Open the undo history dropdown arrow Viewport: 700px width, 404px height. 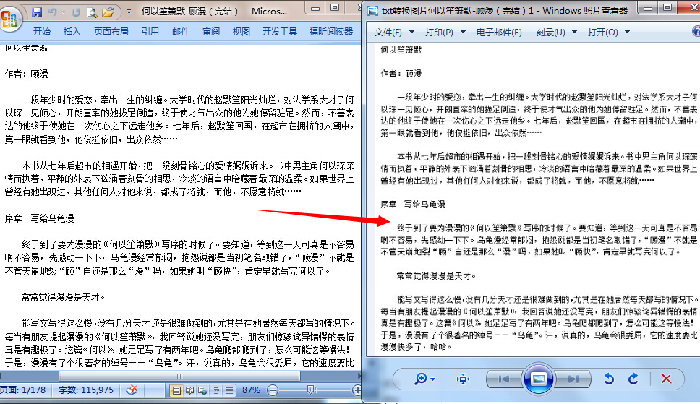coord(64,12)
